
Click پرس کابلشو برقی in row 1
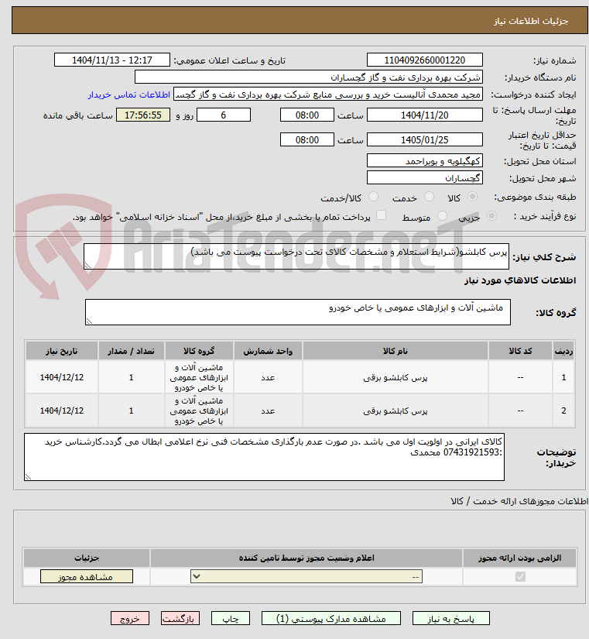395,378
